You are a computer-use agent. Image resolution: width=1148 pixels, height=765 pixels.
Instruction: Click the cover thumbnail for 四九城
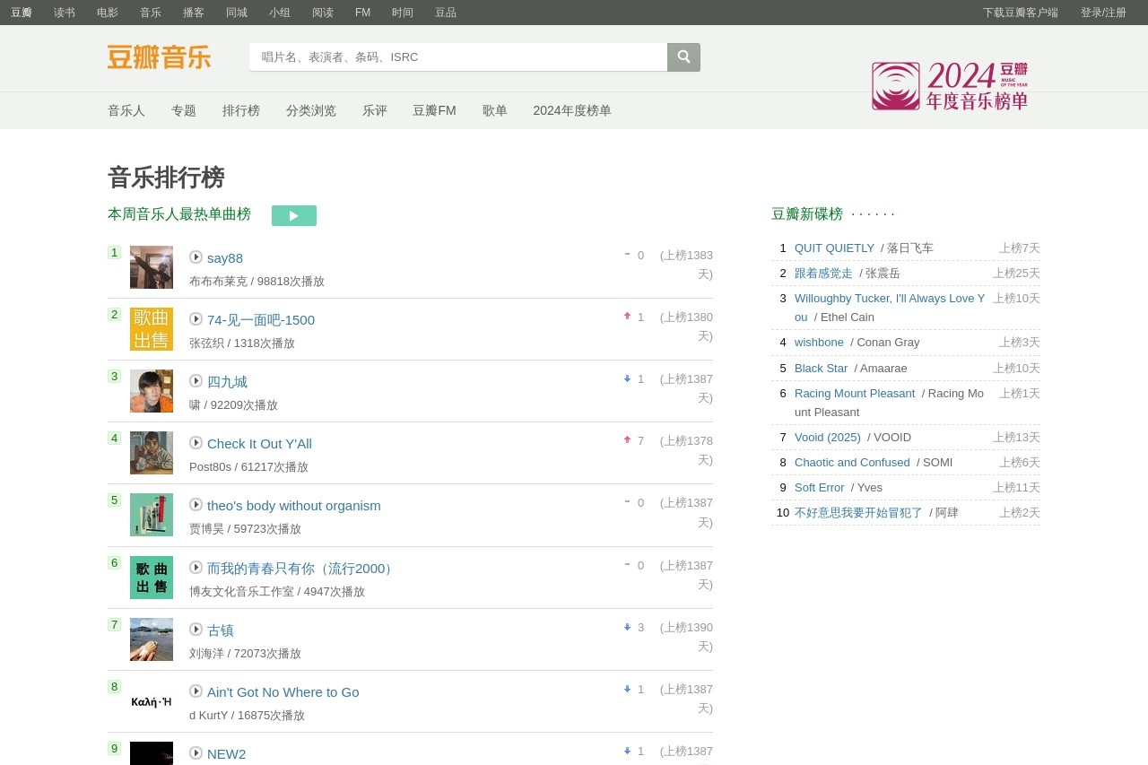[x=152, y=391]
